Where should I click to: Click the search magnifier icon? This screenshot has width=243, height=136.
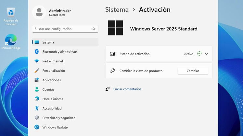94,29
